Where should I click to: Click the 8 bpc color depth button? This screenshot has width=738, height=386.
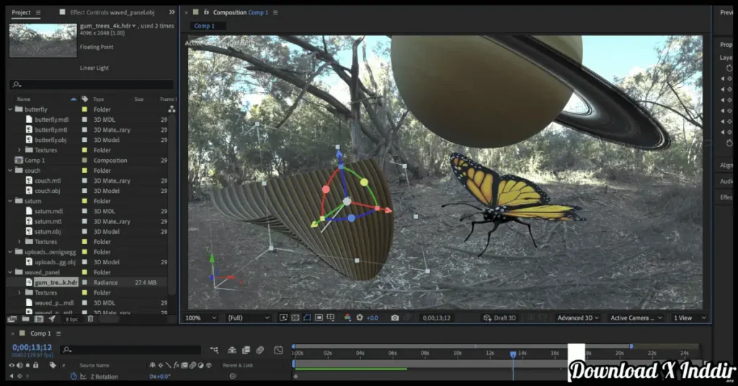coord(71,318)
